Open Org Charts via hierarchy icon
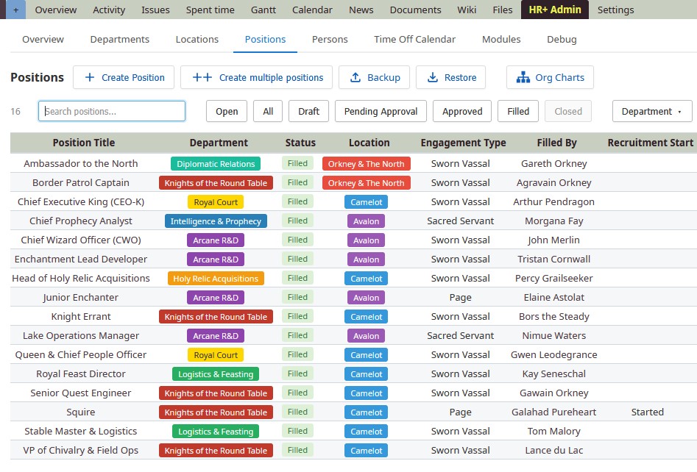Viewport: 697px width, 472px height. (x=523, y=77)
